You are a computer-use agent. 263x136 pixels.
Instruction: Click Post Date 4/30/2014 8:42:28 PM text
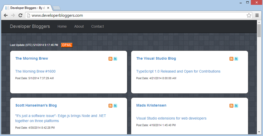[35, 128]
